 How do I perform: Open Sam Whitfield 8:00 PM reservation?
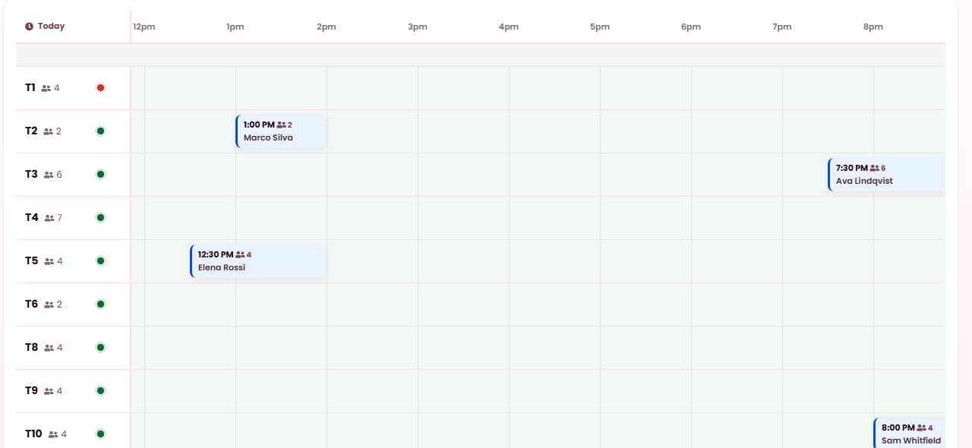(x=910, y=434)
